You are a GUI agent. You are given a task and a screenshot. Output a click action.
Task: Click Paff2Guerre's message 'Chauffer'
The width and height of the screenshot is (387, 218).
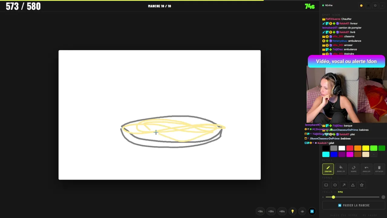346,19
